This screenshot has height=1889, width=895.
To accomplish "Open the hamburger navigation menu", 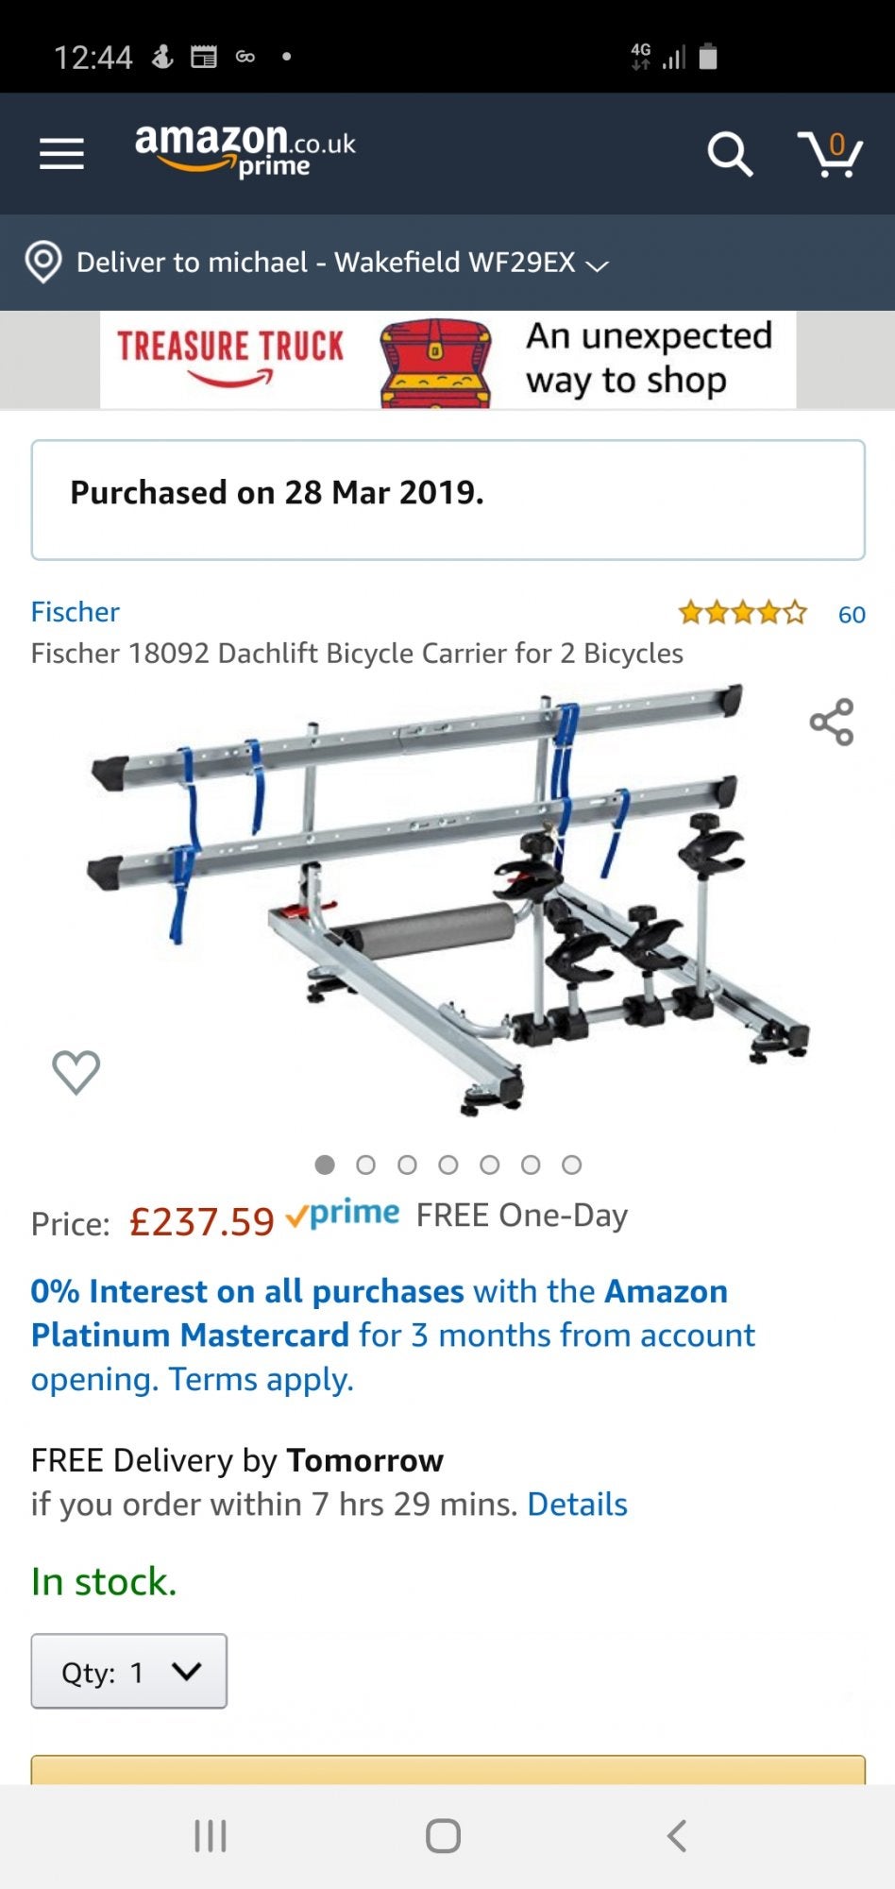I will pos(61,154).
